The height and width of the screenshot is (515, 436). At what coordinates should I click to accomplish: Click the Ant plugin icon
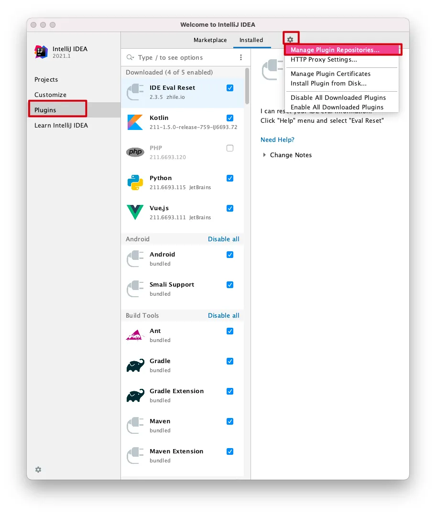point(135,335)
